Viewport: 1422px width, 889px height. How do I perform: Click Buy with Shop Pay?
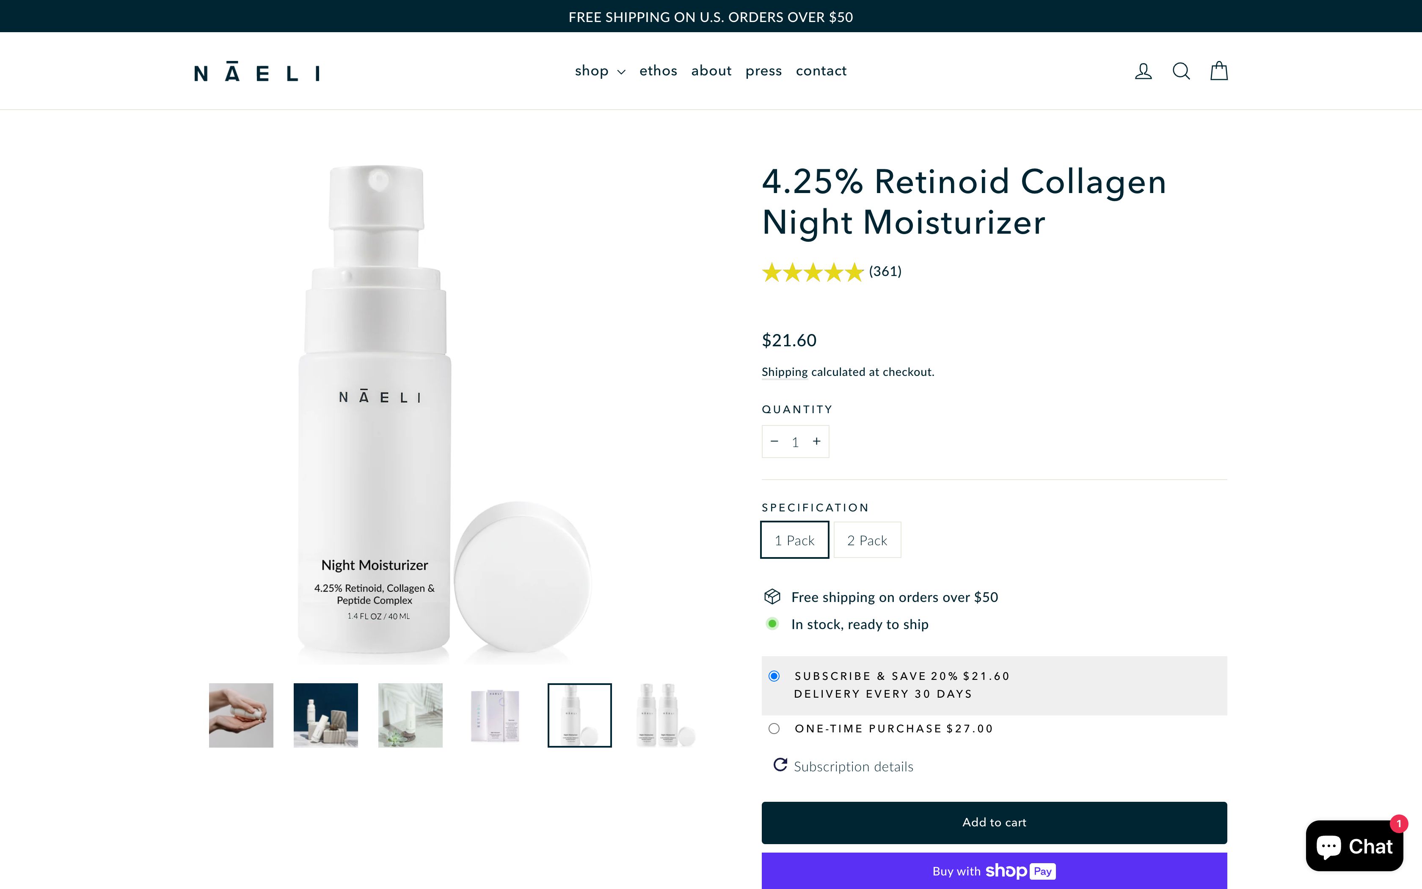994,871
